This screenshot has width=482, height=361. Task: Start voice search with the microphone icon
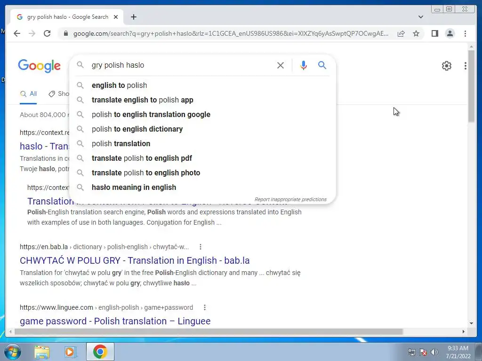click(304, 65)
